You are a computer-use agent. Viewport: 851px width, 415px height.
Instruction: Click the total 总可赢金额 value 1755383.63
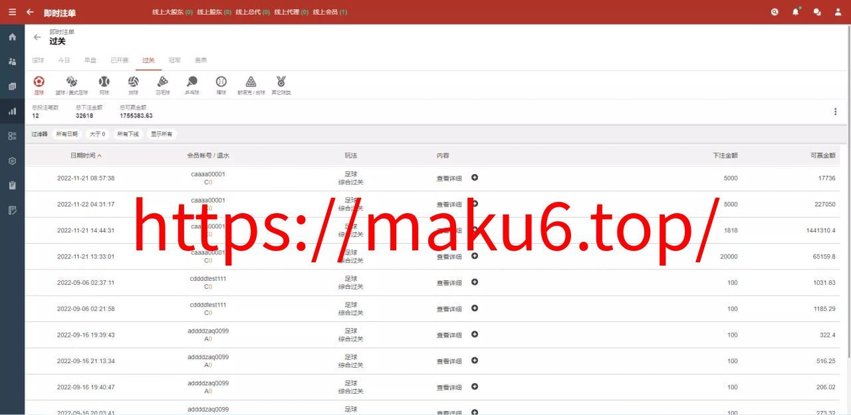tap(136, 116)
